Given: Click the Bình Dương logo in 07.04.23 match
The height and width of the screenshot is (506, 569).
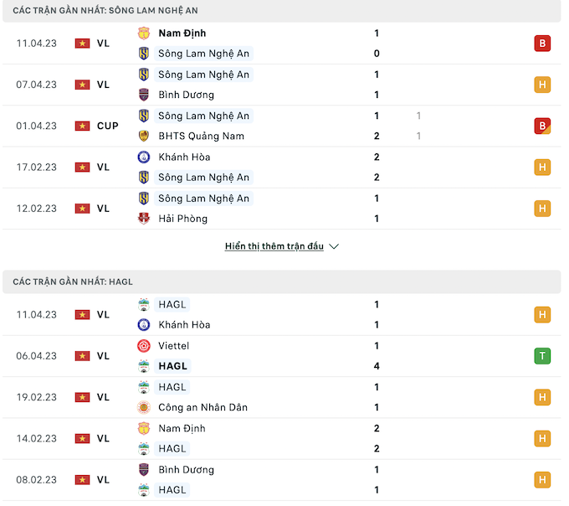Looking at the screenshot, I should [144, 95].
